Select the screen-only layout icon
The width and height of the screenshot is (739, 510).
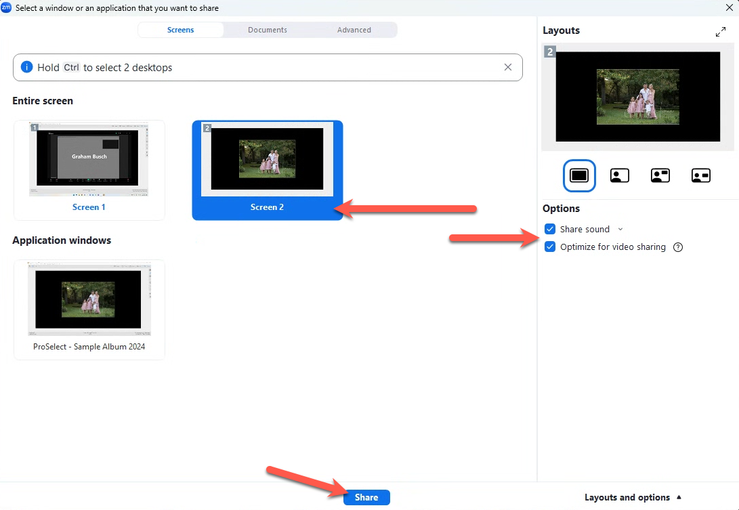[x=579, y=175]
